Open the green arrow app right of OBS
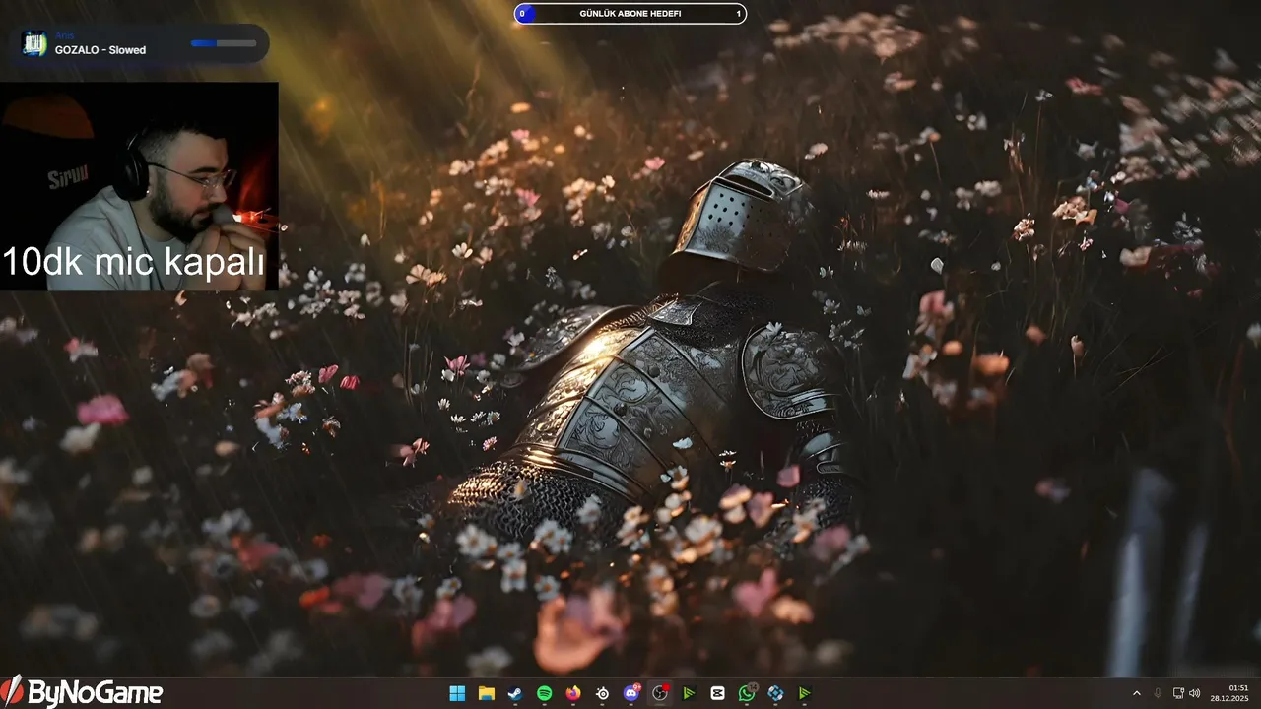Image resolution: width=1261 pixels, height=709 pixels. pyautogui.click(x=689, y=693)
